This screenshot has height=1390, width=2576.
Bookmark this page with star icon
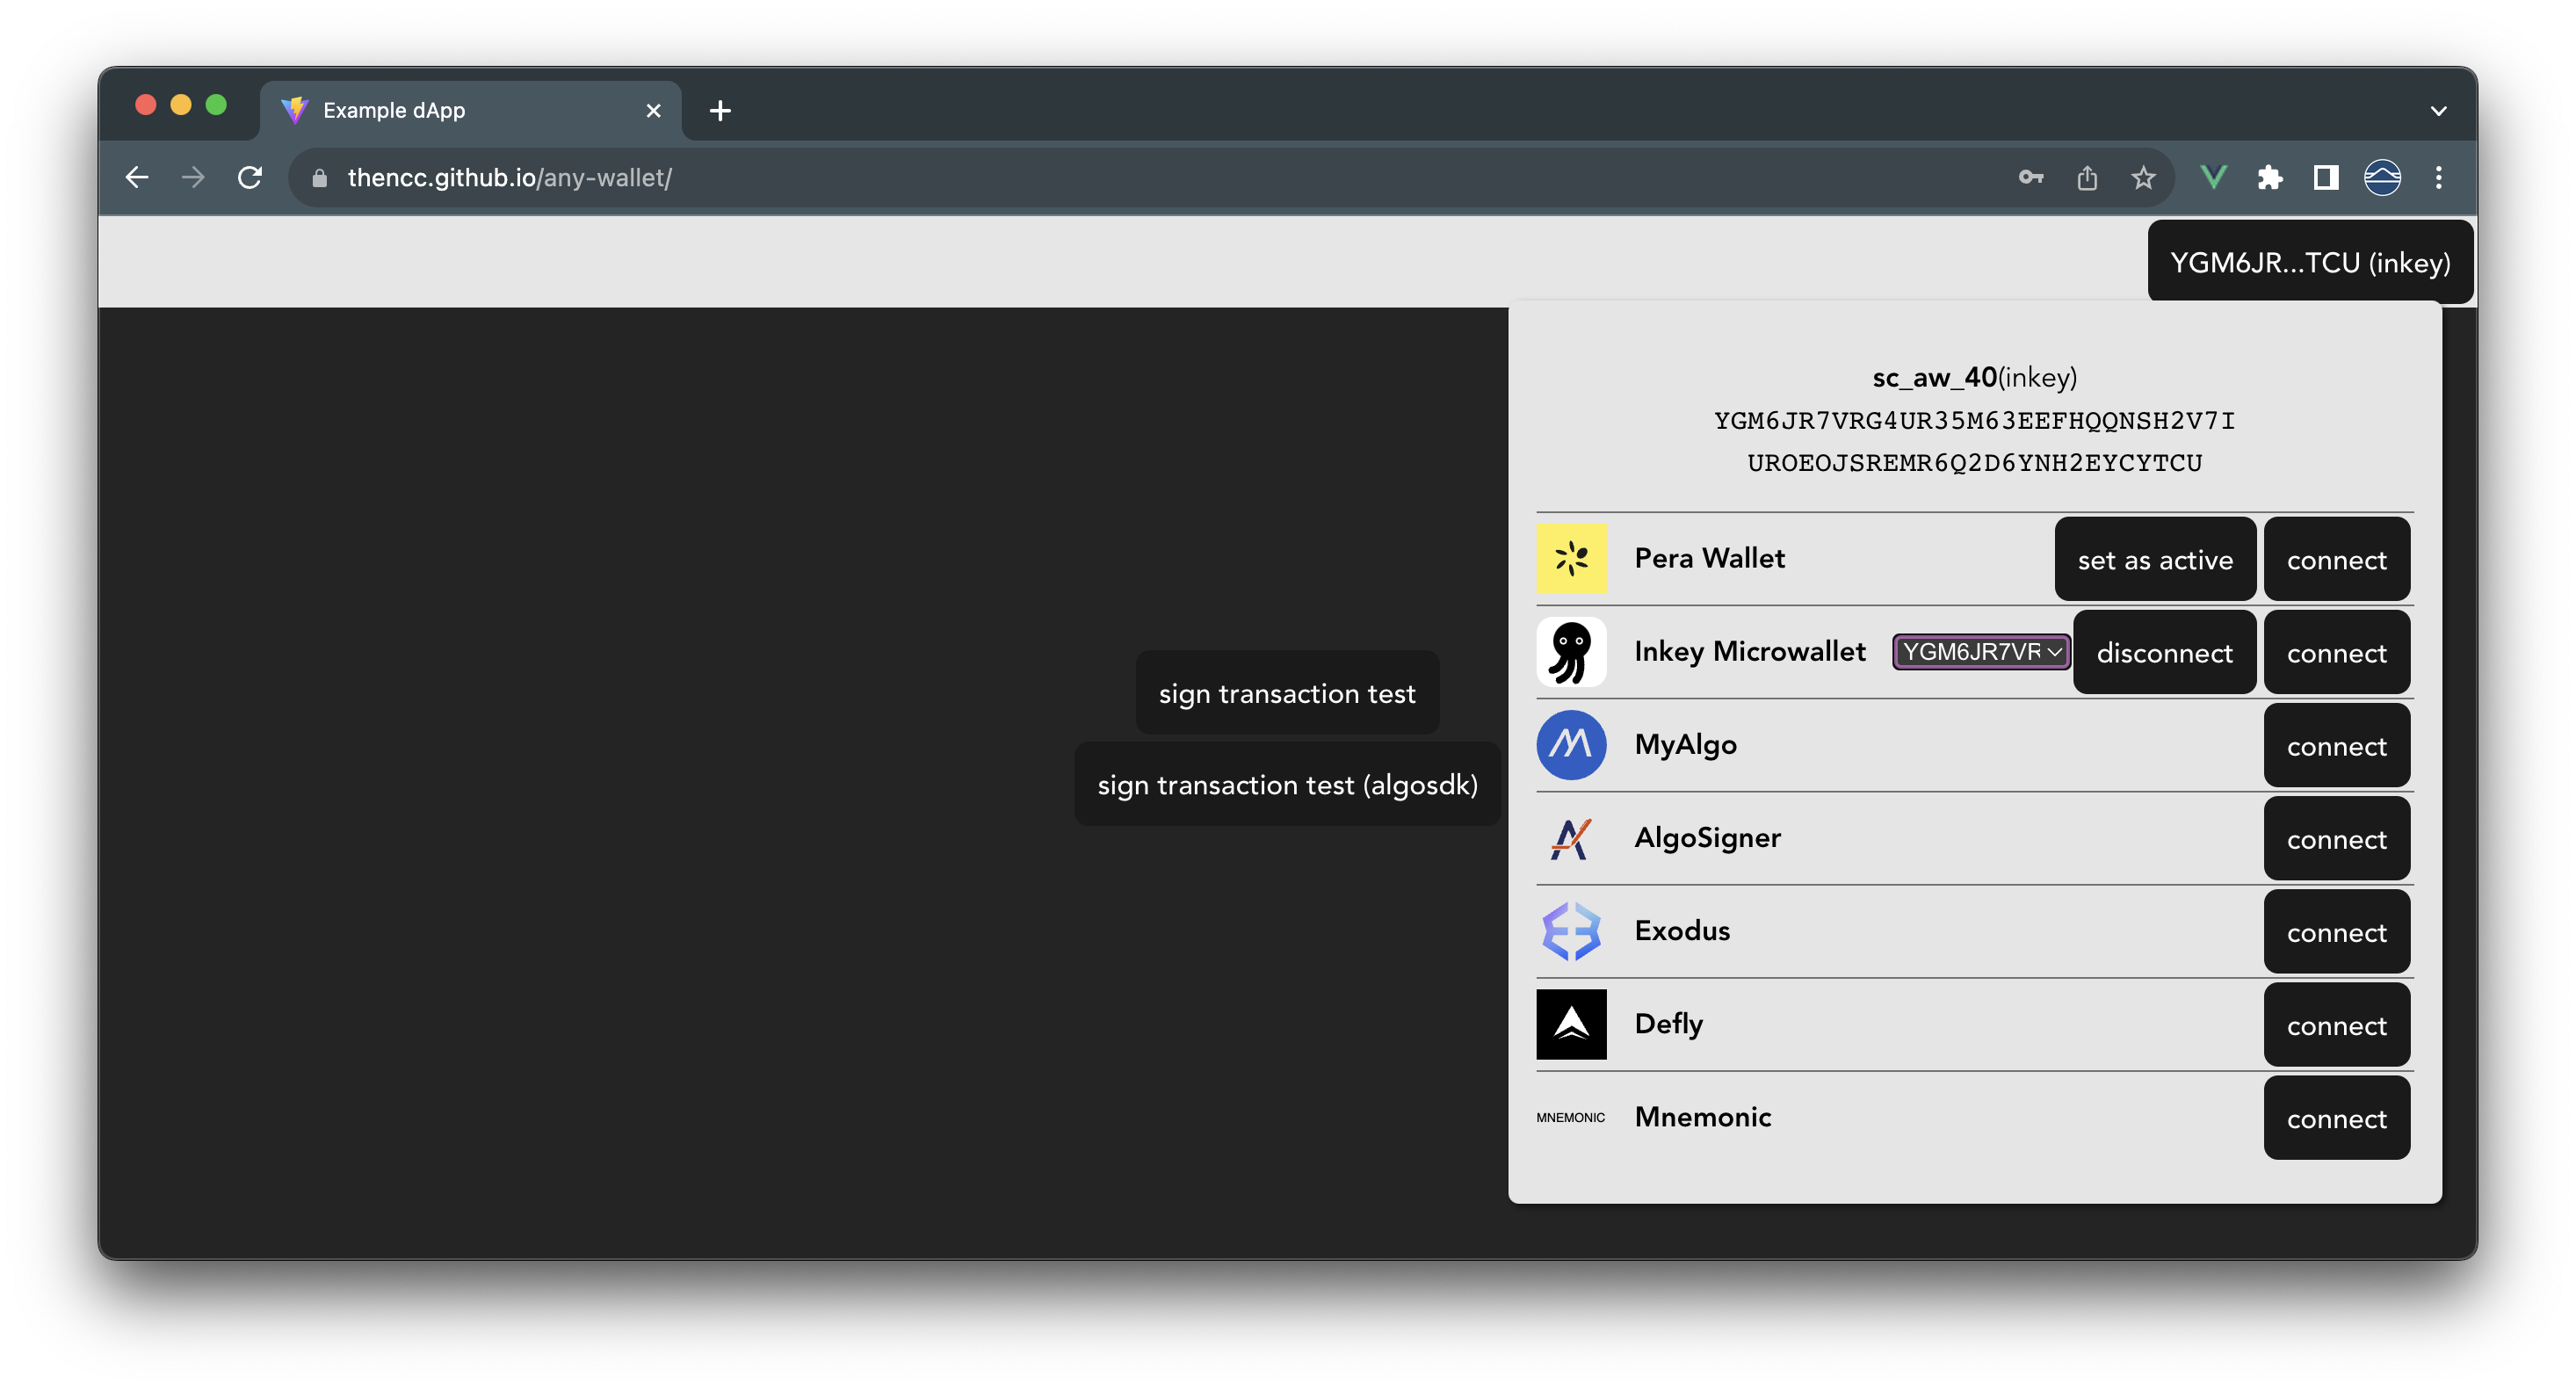click(x=2142, y=178)
